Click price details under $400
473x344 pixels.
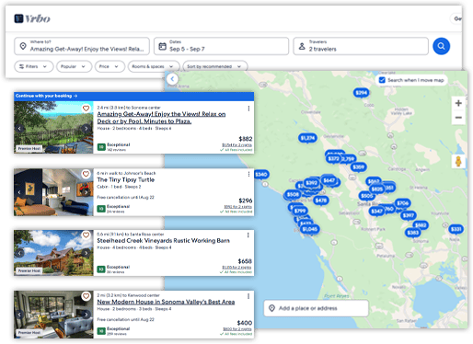(x=237, y=329)
